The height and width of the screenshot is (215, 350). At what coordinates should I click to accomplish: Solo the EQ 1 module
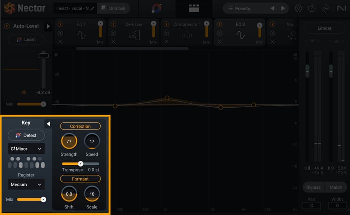tap(60, 33)
